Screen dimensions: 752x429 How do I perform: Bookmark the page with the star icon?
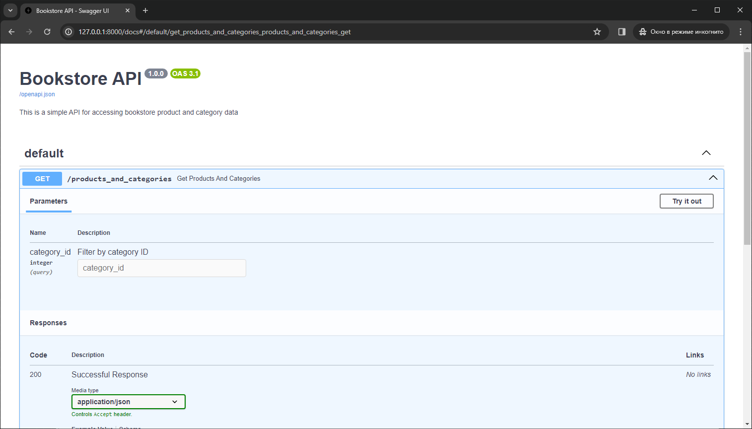click(597, 31)
